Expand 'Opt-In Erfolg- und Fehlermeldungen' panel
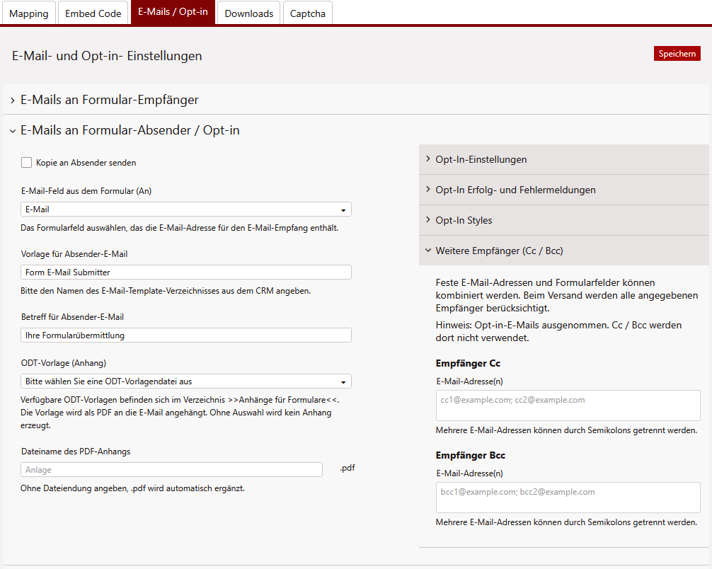712x569 pixels. coord(515,190)
